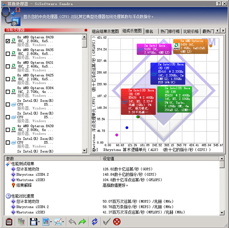Viewport: 229px width, 228px height.
Task: Click the checkmark OK icon
Action: (x=107, y=222)
